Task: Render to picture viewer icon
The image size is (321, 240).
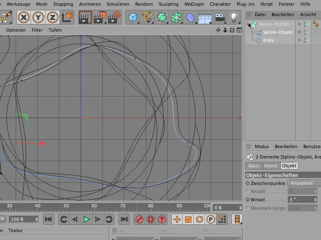Action: [x=100, y=17]
